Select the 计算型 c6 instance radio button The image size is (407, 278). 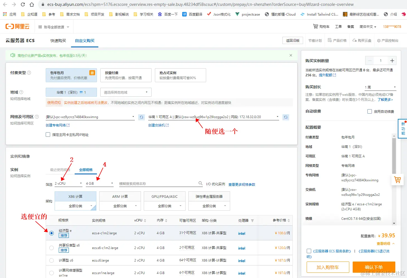52,260
